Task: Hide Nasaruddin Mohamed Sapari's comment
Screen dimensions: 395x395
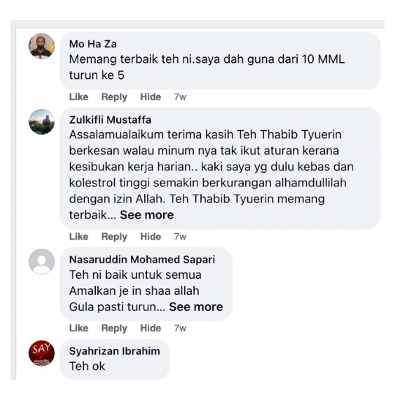Action: (151, 328)
